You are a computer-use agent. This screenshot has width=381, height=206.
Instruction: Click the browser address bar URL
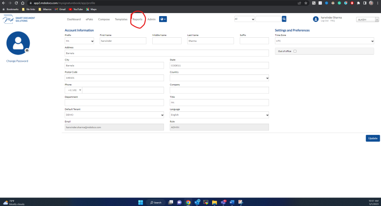click(64, 3)
